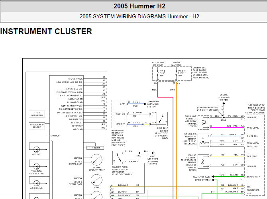The width and height of the screenshot is (267, 199).
Task: Click the ORG wire label
Action: point(172,90)
